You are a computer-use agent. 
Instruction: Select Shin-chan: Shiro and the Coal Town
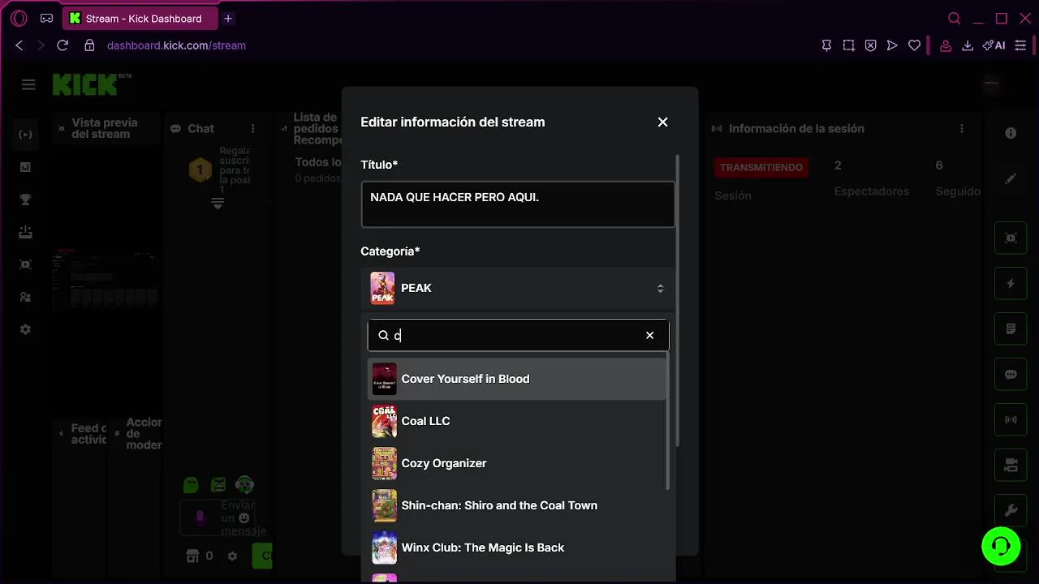click(517, 505)
